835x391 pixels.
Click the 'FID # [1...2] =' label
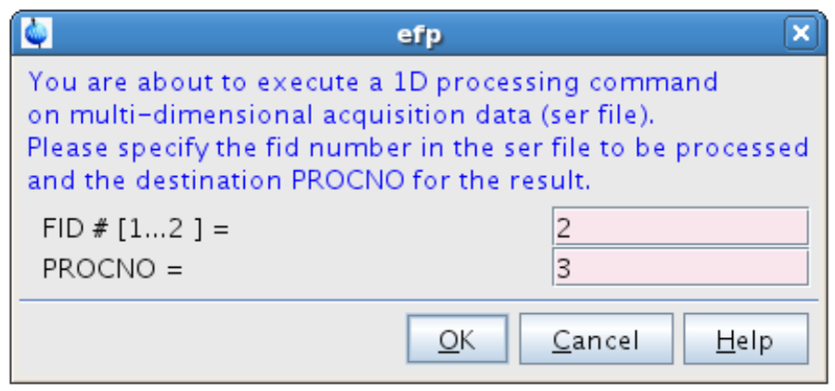click(135, 228)
